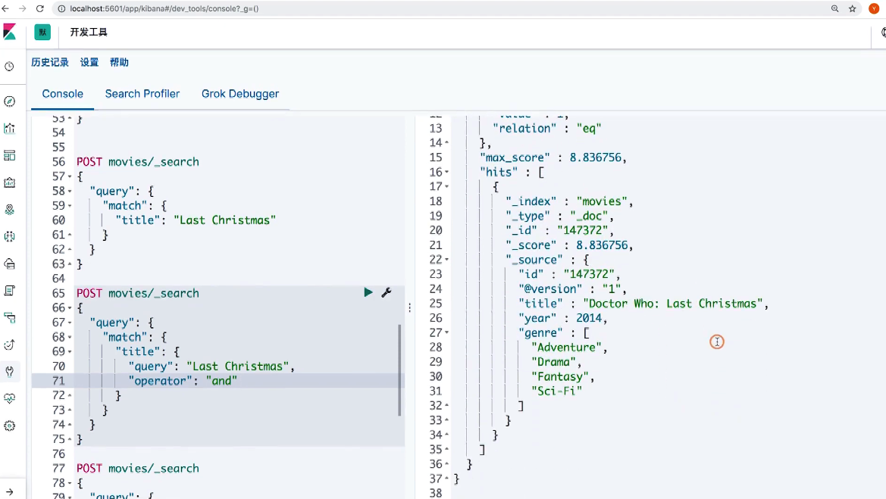886x499 pixels.
Task: Collapse the "hits" array fold at line 16
Action: coord(447,172)
